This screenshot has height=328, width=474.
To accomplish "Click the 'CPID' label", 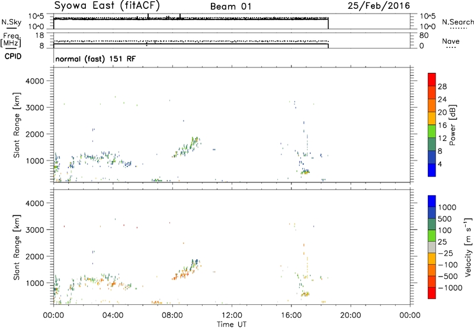I will tap(13, 56).
